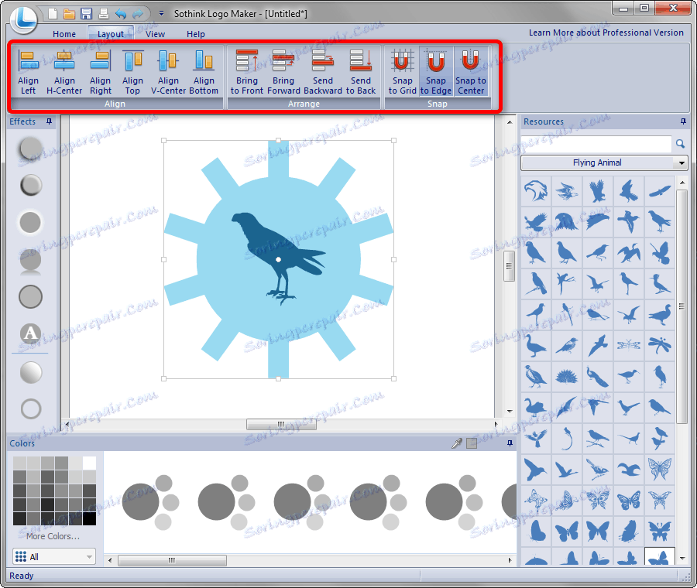Switch to the Layout tab

point(111,34)
